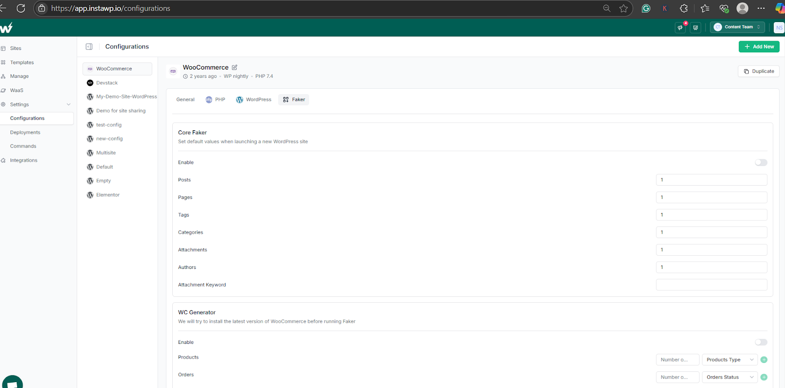
Task: Click the red K extension icon
Action: pos(665,8)
